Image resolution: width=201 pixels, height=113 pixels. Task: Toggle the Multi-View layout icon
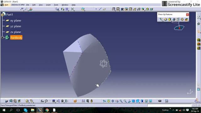point(133,101)
